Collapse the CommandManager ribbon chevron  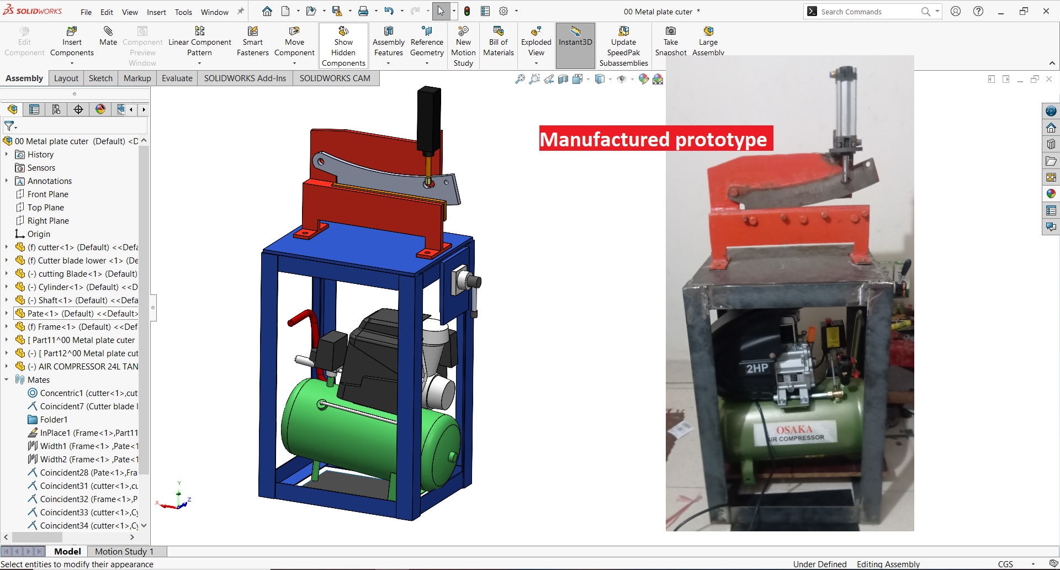pos(1052,63)
